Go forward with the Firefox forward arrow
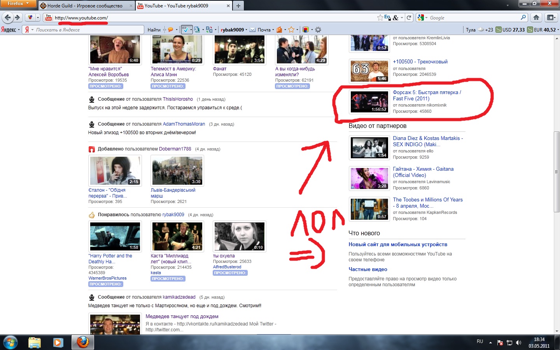This screenshot has height=350, width=560. pyautogui.click(x=17, y=17)
